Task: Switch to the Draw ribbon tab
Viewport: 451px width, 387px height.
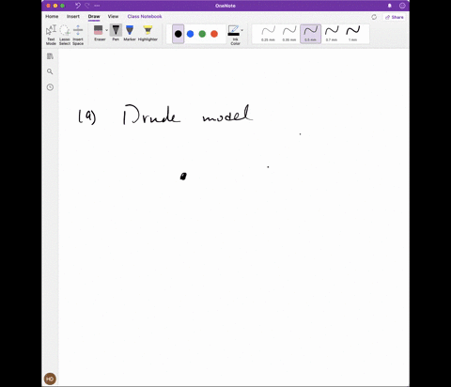Action: pyautogui.click(x=94, y=16)
